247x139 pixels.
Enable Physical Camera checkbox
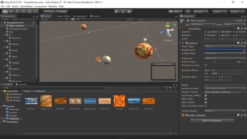pyautogui.click(x=206, y=65)
